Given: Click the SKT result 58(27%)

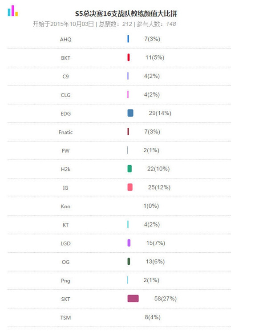Looking at the screenshot, I should [x=166, y=299].
